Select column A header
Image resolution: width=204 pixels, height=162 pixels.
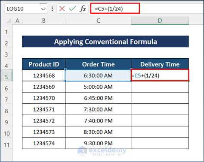coord(17,21)
